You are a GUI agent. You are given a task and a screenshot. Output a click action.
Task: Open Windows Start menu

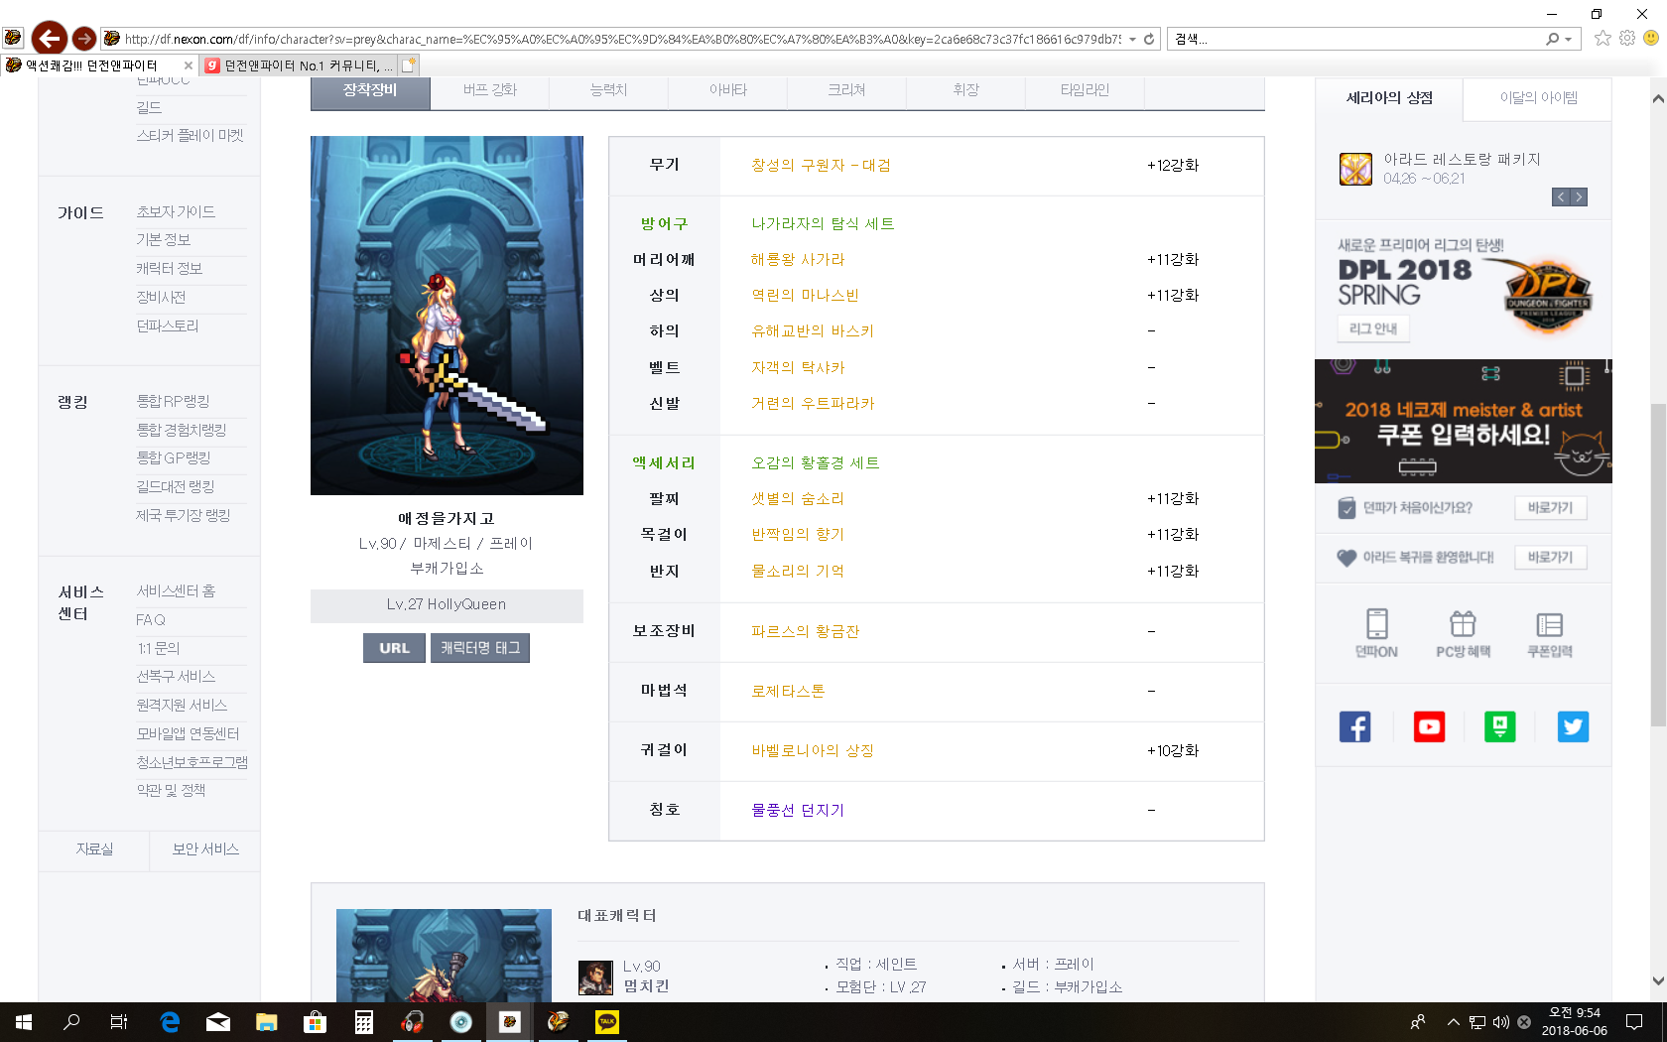24,1022
